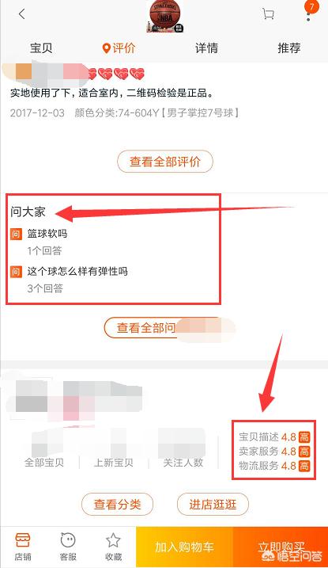Viewport: 328px width, 568px height.
Task: Open question 篮球软吗
Action: pos(47,234)
